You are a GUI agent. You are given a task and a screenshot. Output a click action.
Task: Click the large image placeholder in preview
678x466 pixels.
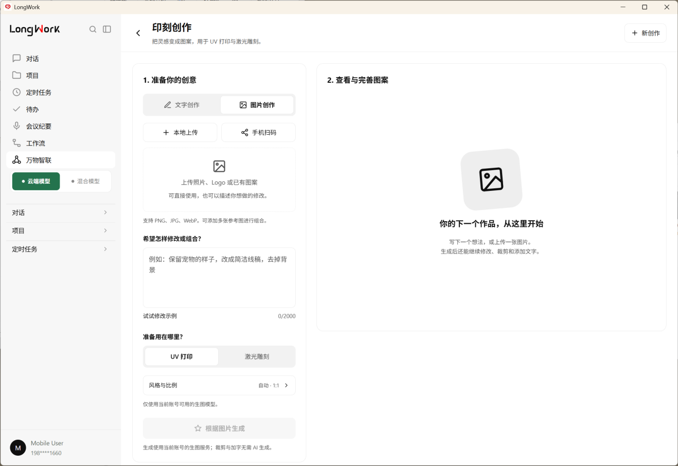point(491,180)
